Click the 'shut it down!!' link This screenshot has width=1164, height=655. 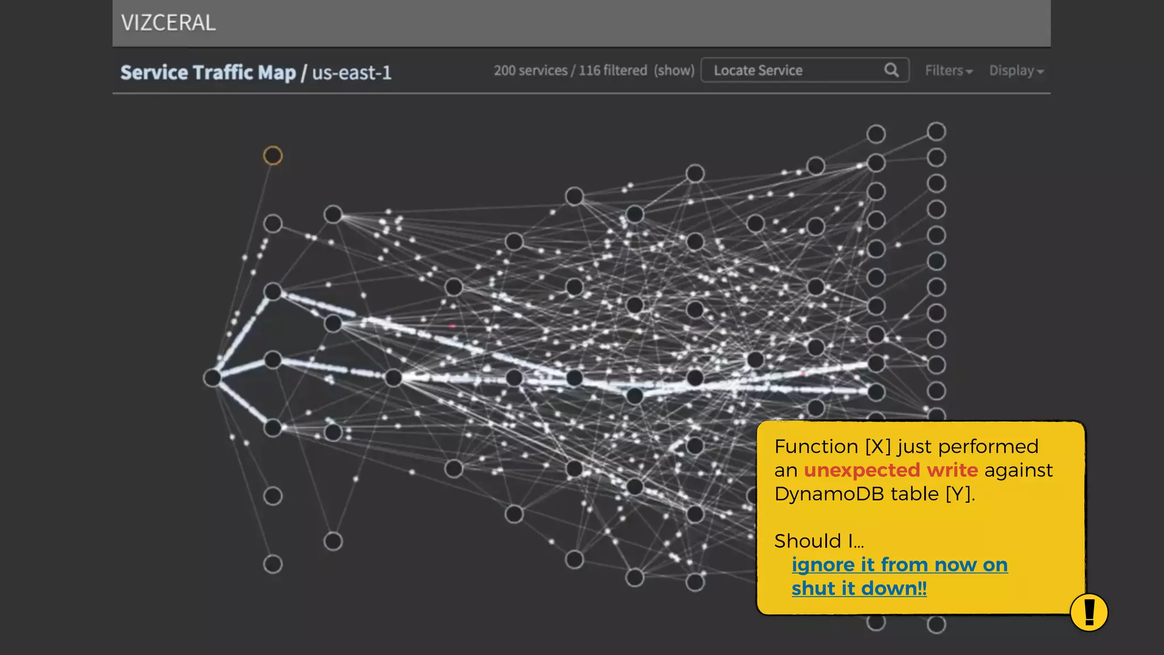coord(859,588)
